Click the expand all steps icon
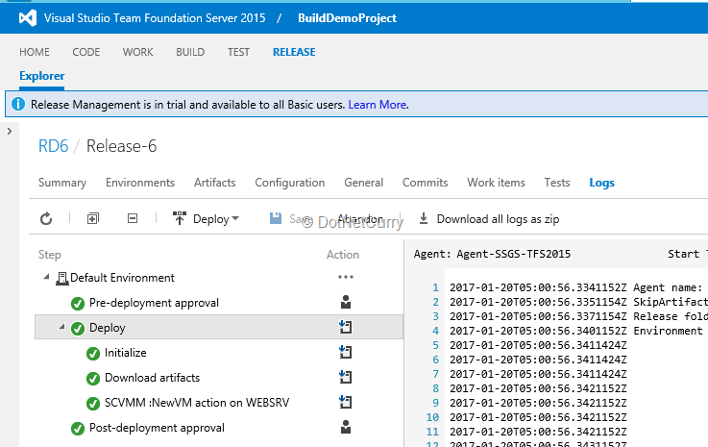 (93, 219)
